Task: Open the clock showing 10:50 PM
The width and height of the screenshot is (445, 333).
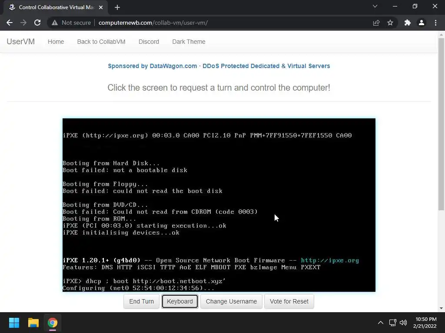Action: [x=425, y=323]
